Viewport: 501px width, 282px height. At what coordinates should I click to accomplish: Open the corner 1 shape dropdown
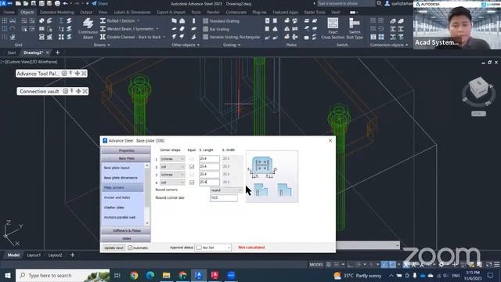(172, 158)
